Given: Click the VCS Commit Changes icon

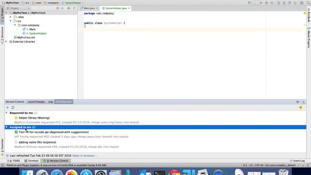Looking at the screenshot, I should [284, 3].
